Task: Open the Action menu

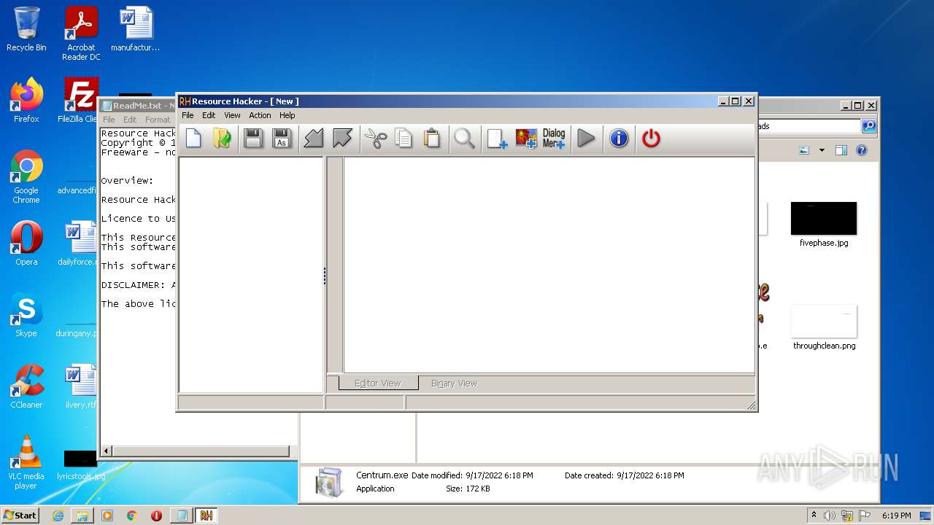Action: [260, 115]
